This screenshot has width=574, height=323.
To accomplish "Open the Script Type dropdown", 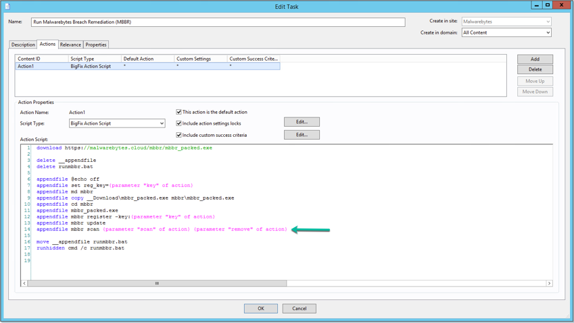I will point(117,123).
